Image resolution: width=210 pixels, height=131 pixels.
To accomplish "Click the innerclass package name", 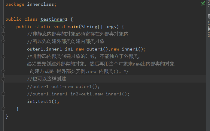I will click(x=41, y=4).
